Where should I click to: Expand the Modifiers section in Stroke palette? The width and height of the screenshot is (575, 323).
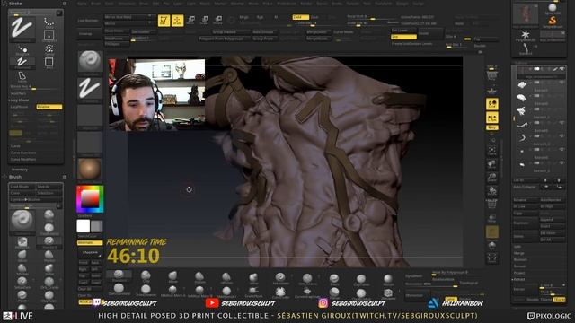pos(18,93)
